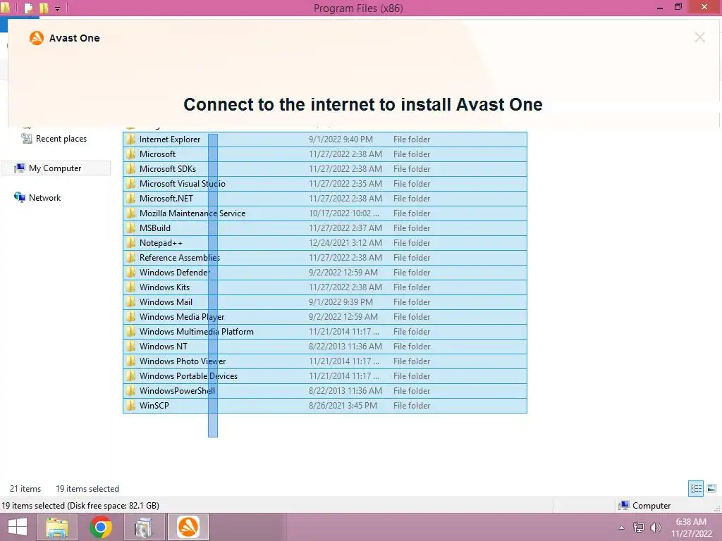Click the network status tray icon
Image resolution: width=722 pixels, height=541 pixels.
click(x=639, y=527)
